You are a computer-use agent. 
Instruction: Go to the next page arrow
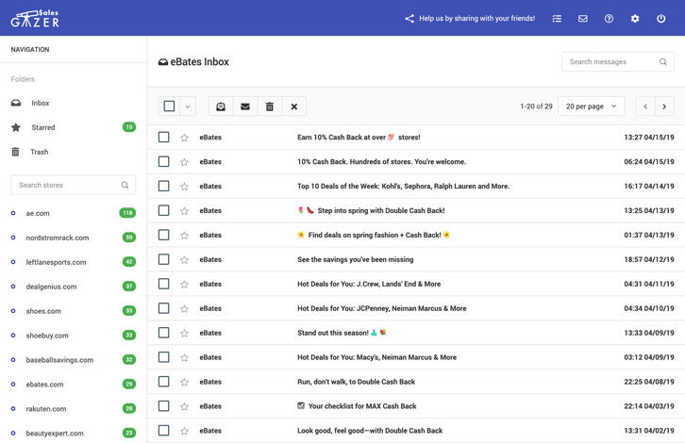point(664,107)
